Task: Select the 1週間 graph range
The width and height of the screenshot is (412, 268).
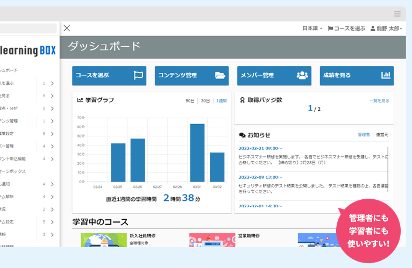Action: coord(222,100)
